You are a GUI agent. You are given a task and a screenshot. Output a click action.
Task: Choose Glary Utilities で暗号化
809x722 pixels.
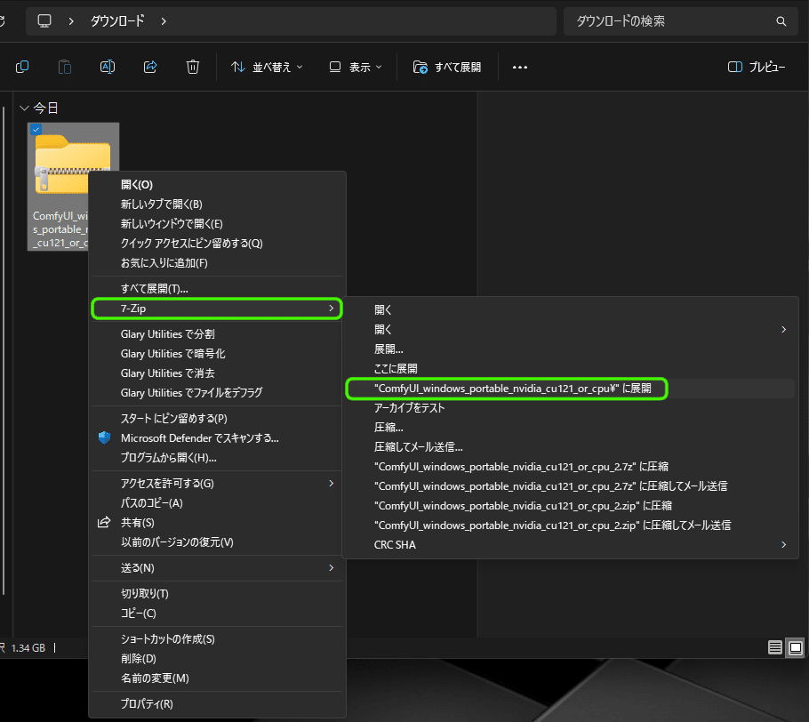[x=217, y=354]
